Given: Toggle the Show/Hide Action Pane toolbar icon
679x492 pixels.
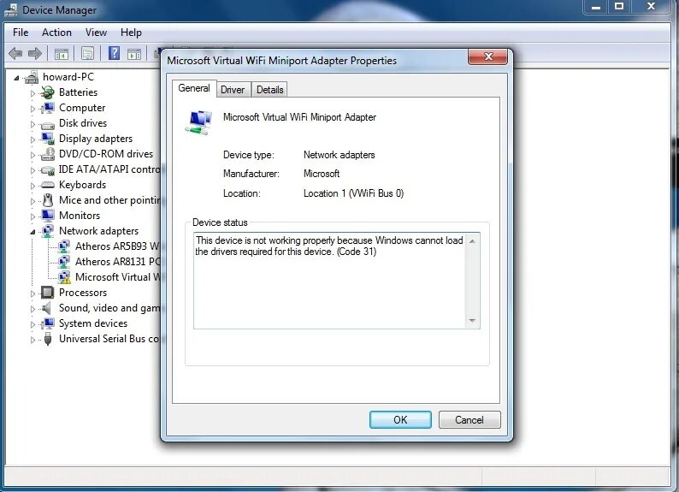Looking at the screenshot, I should click(133, 54).
